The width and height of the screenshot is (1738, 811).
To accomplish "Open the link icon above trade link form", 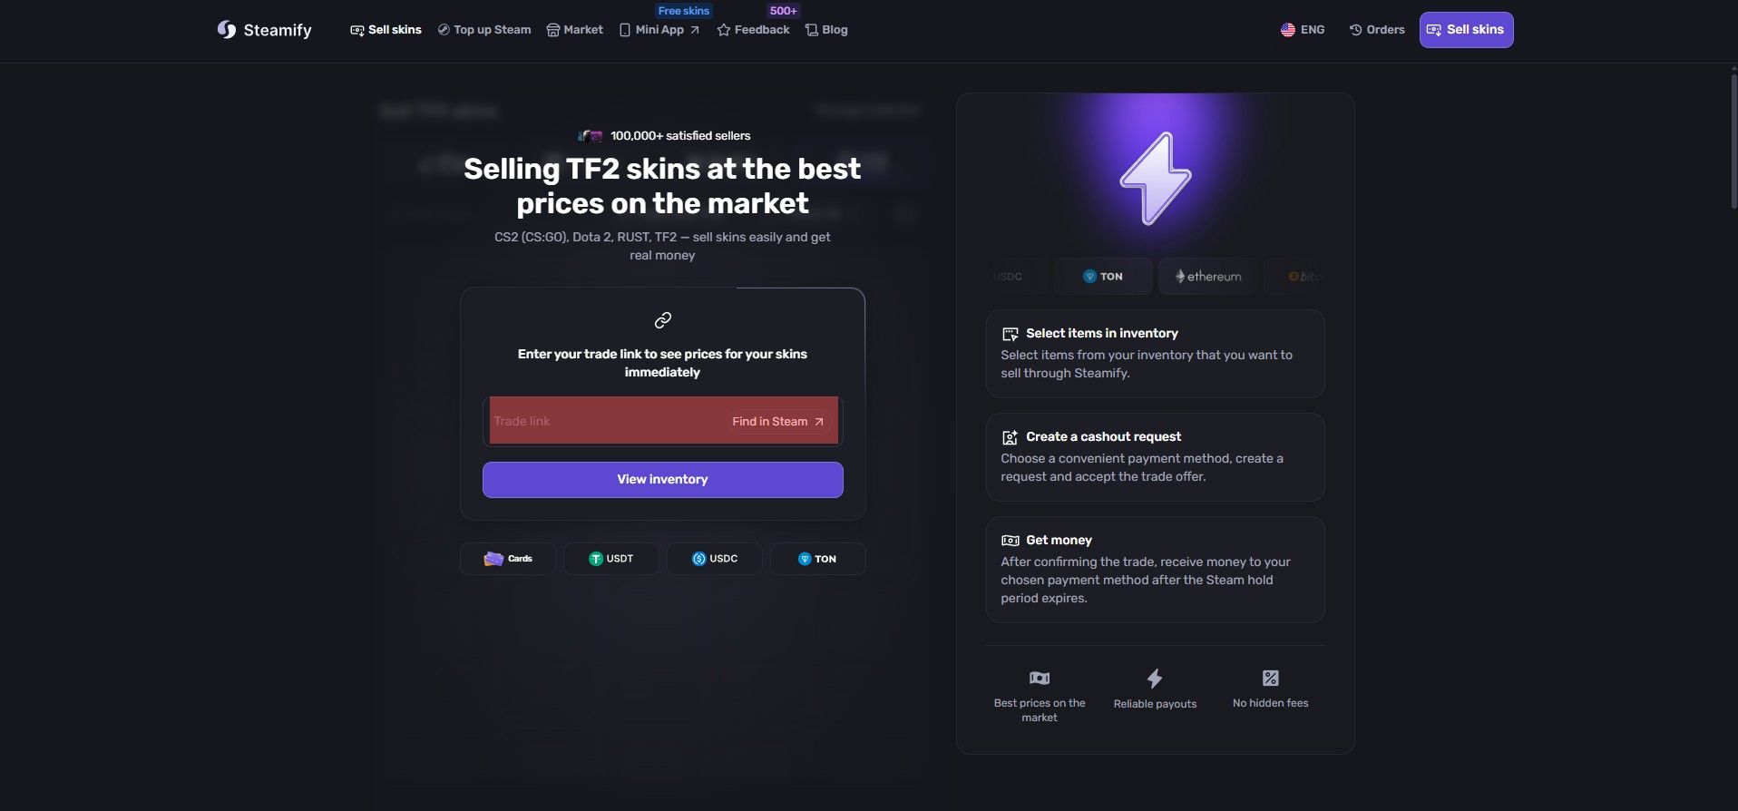I will pos(662,319).
